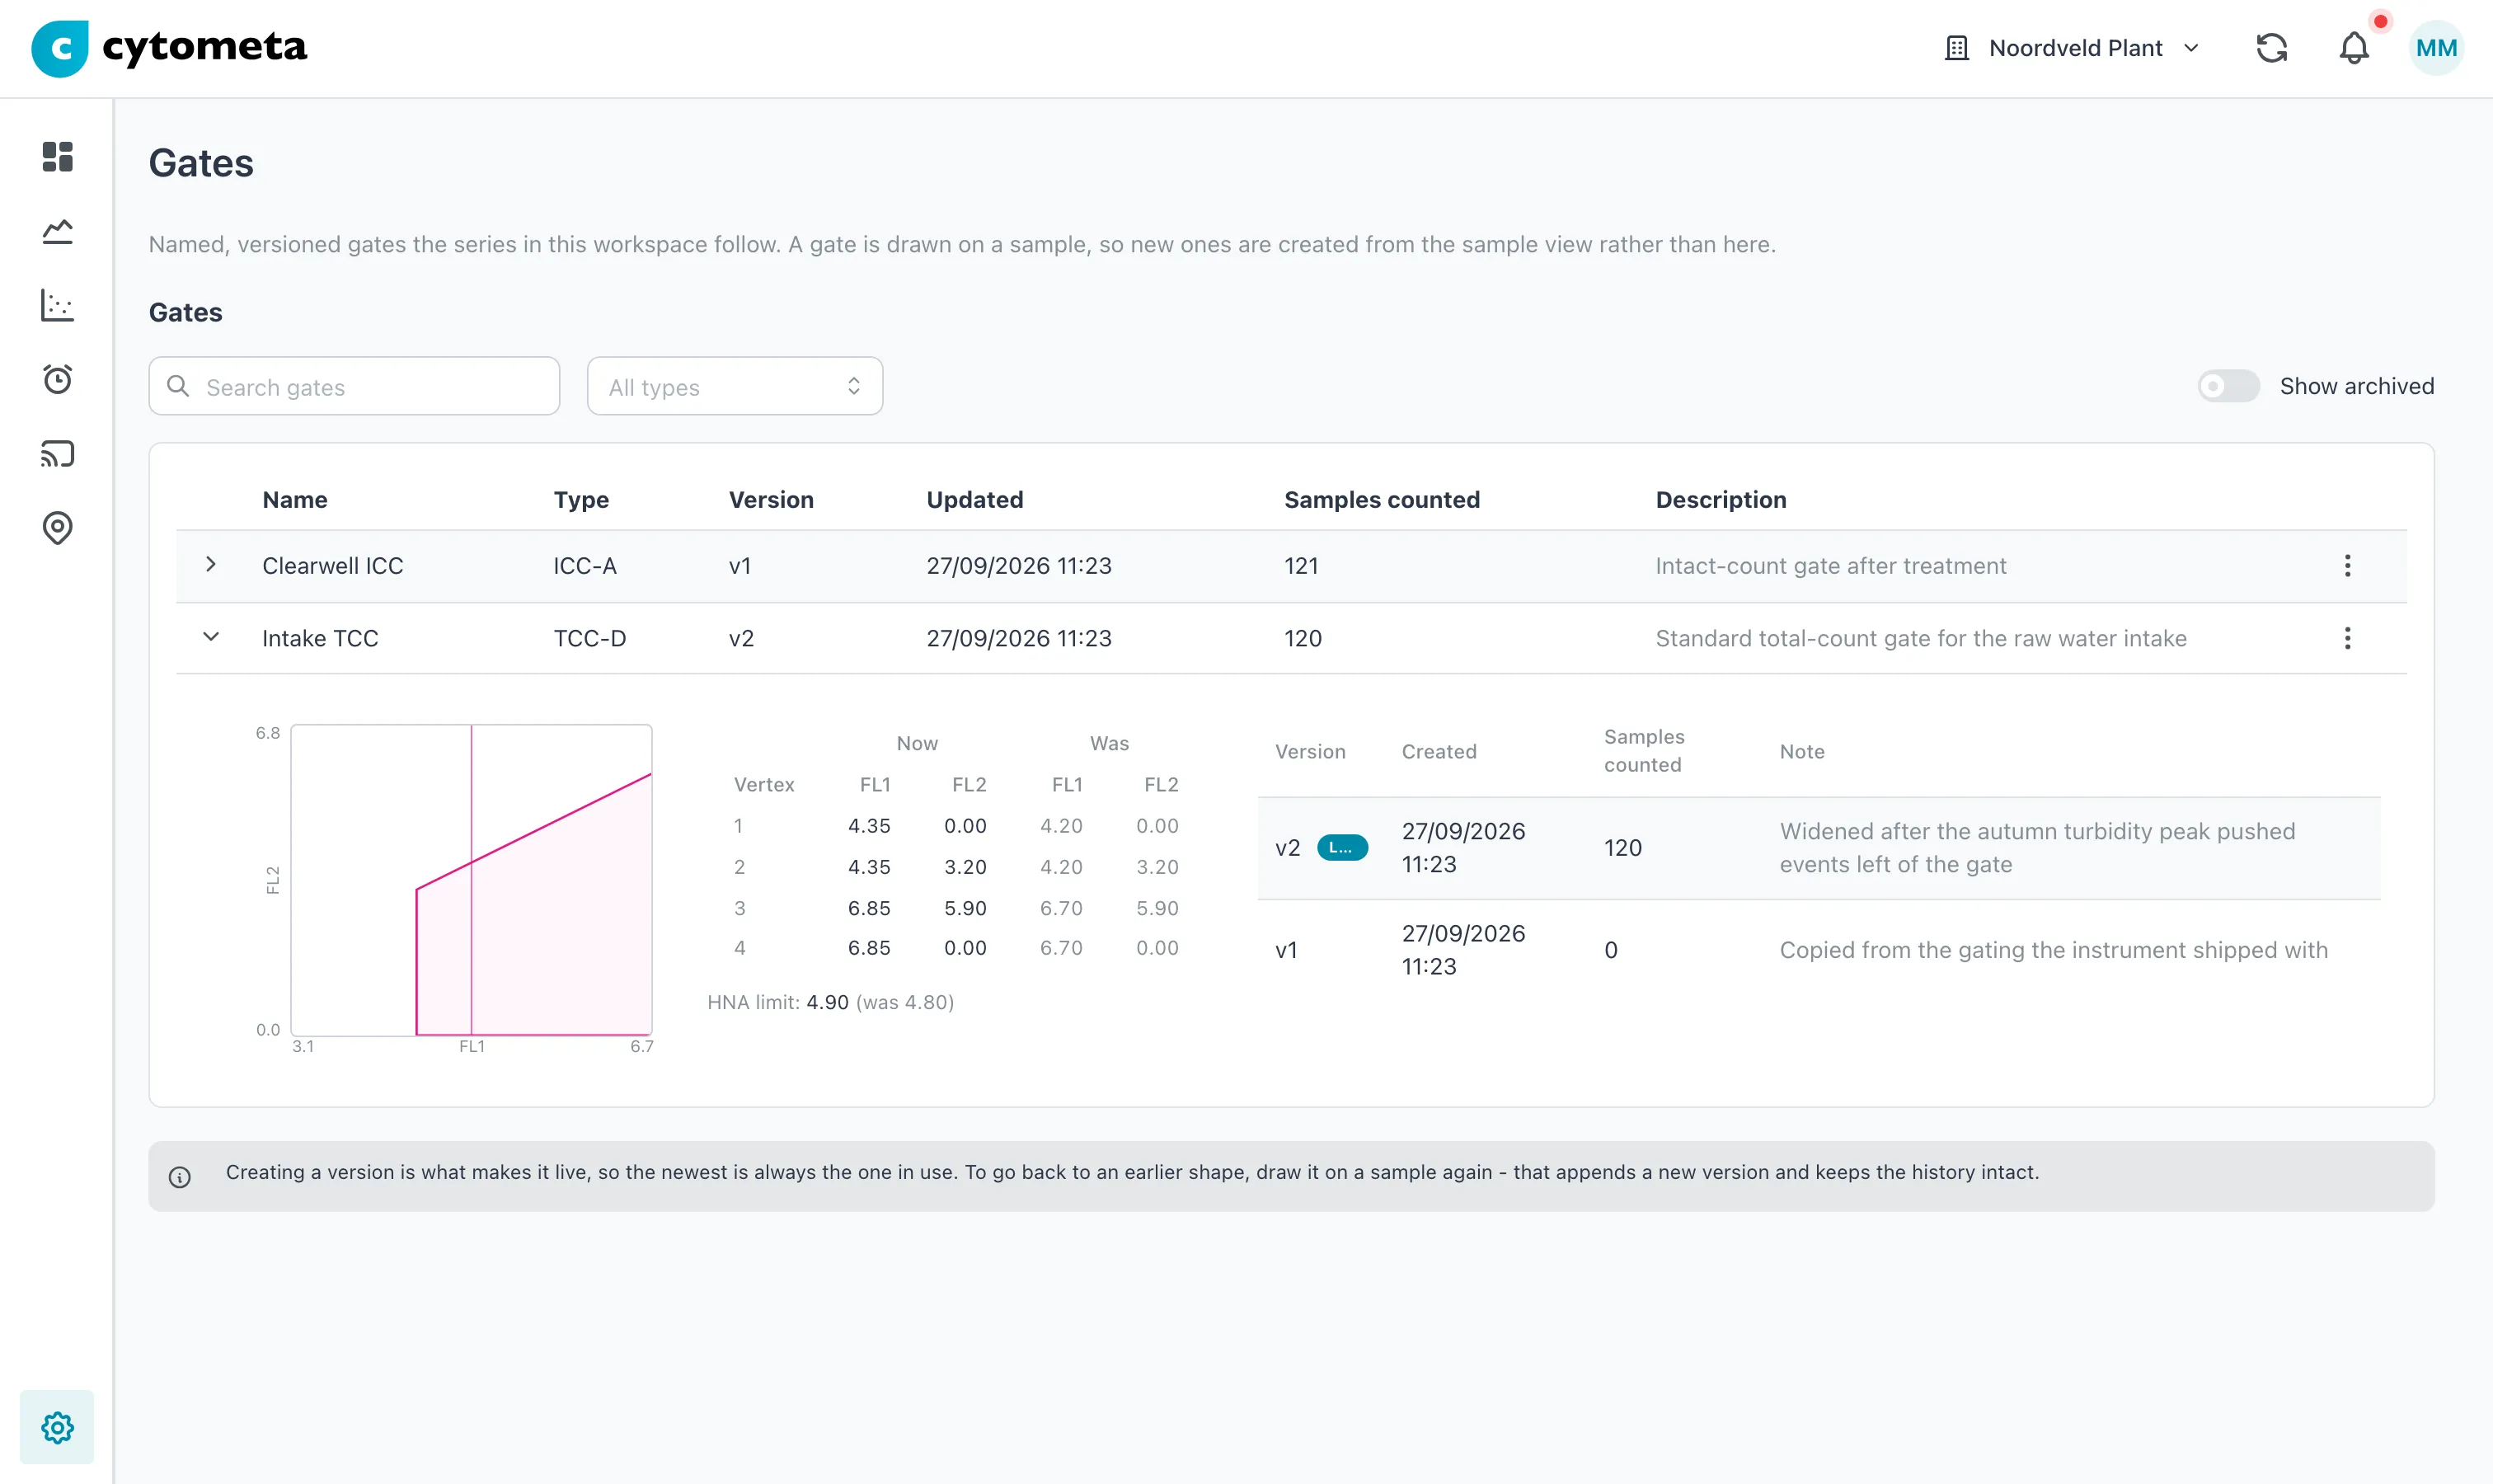Open the Clearwell ICC row actions menu
This screenshot has height=1484, width=2493.
pyautogui.click(x=2347, y=566)
